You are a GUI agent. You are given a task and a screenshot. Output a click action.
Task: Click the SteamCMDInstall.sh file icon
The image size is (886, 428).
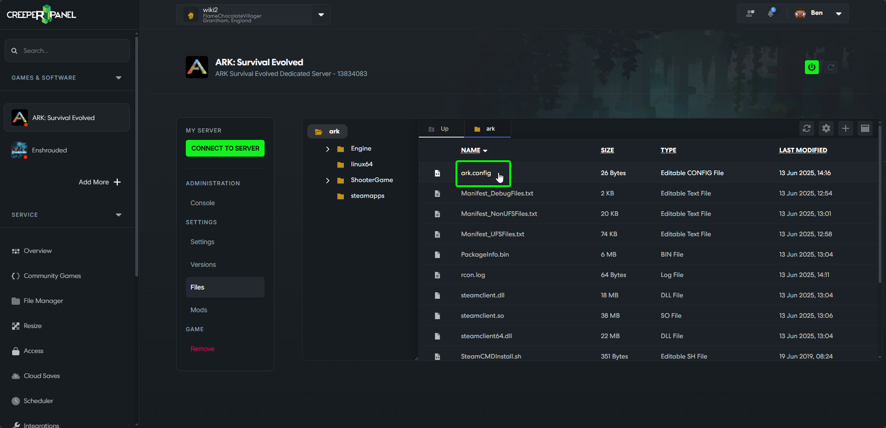click(x=437, y=357)
